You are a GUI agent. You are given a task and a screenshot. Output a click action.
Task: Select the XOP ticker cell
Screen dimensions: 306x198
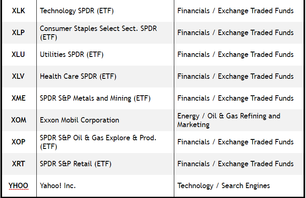19,142
